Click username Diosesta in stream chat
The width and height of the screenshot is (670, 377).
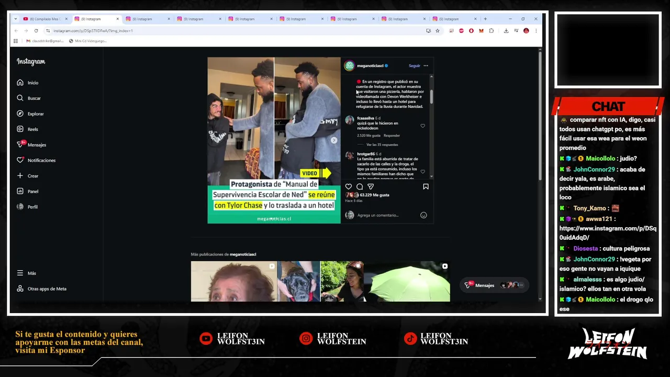pos(585,249)
